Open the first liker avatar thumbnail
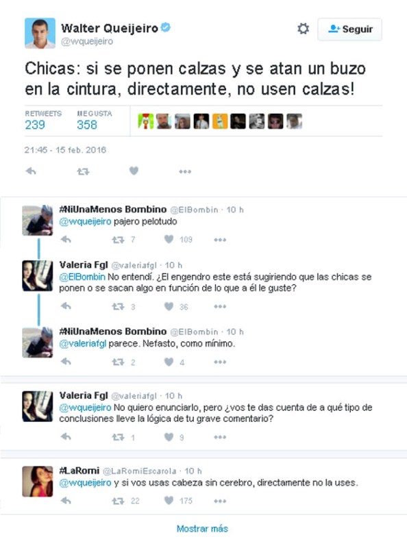 (145, 121)
